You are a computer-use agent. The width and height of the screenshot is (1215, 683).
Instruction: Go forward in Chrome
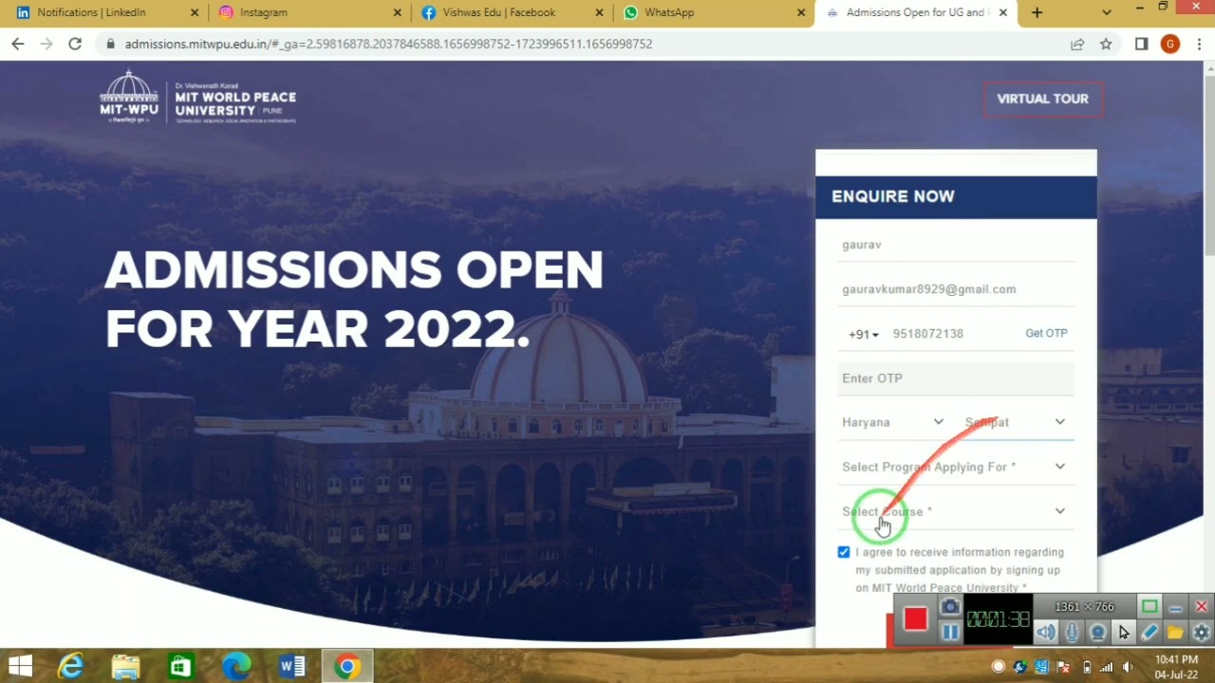click(46, 44)
